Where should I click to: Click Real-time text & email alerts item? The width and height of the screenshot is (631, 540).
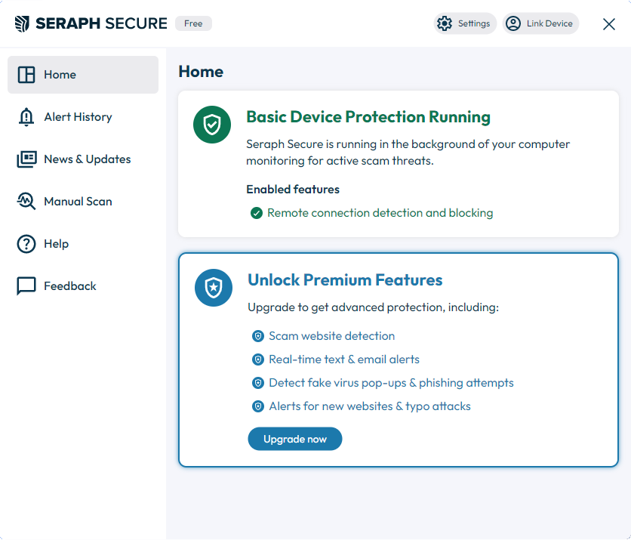click(344, 359)
